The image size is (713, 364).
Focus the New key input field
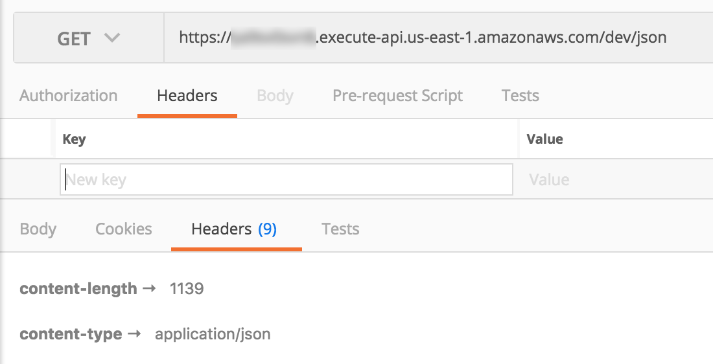click(x=286, y=179)
